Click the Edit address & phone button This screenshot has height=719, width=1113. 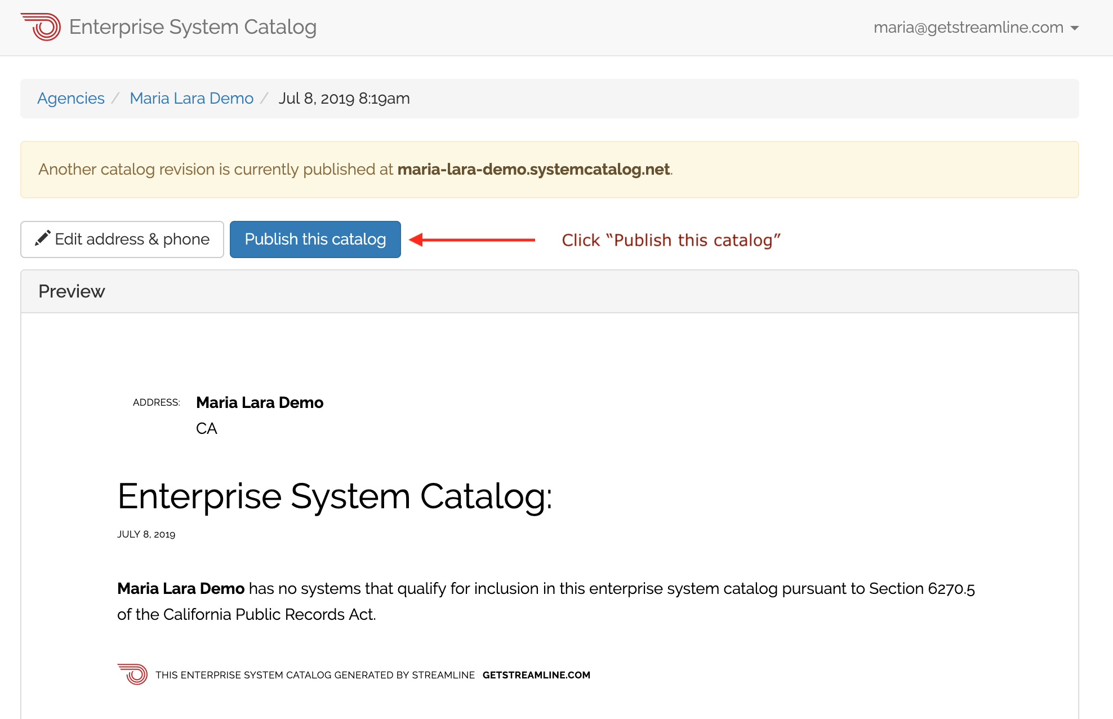point(122,239)
